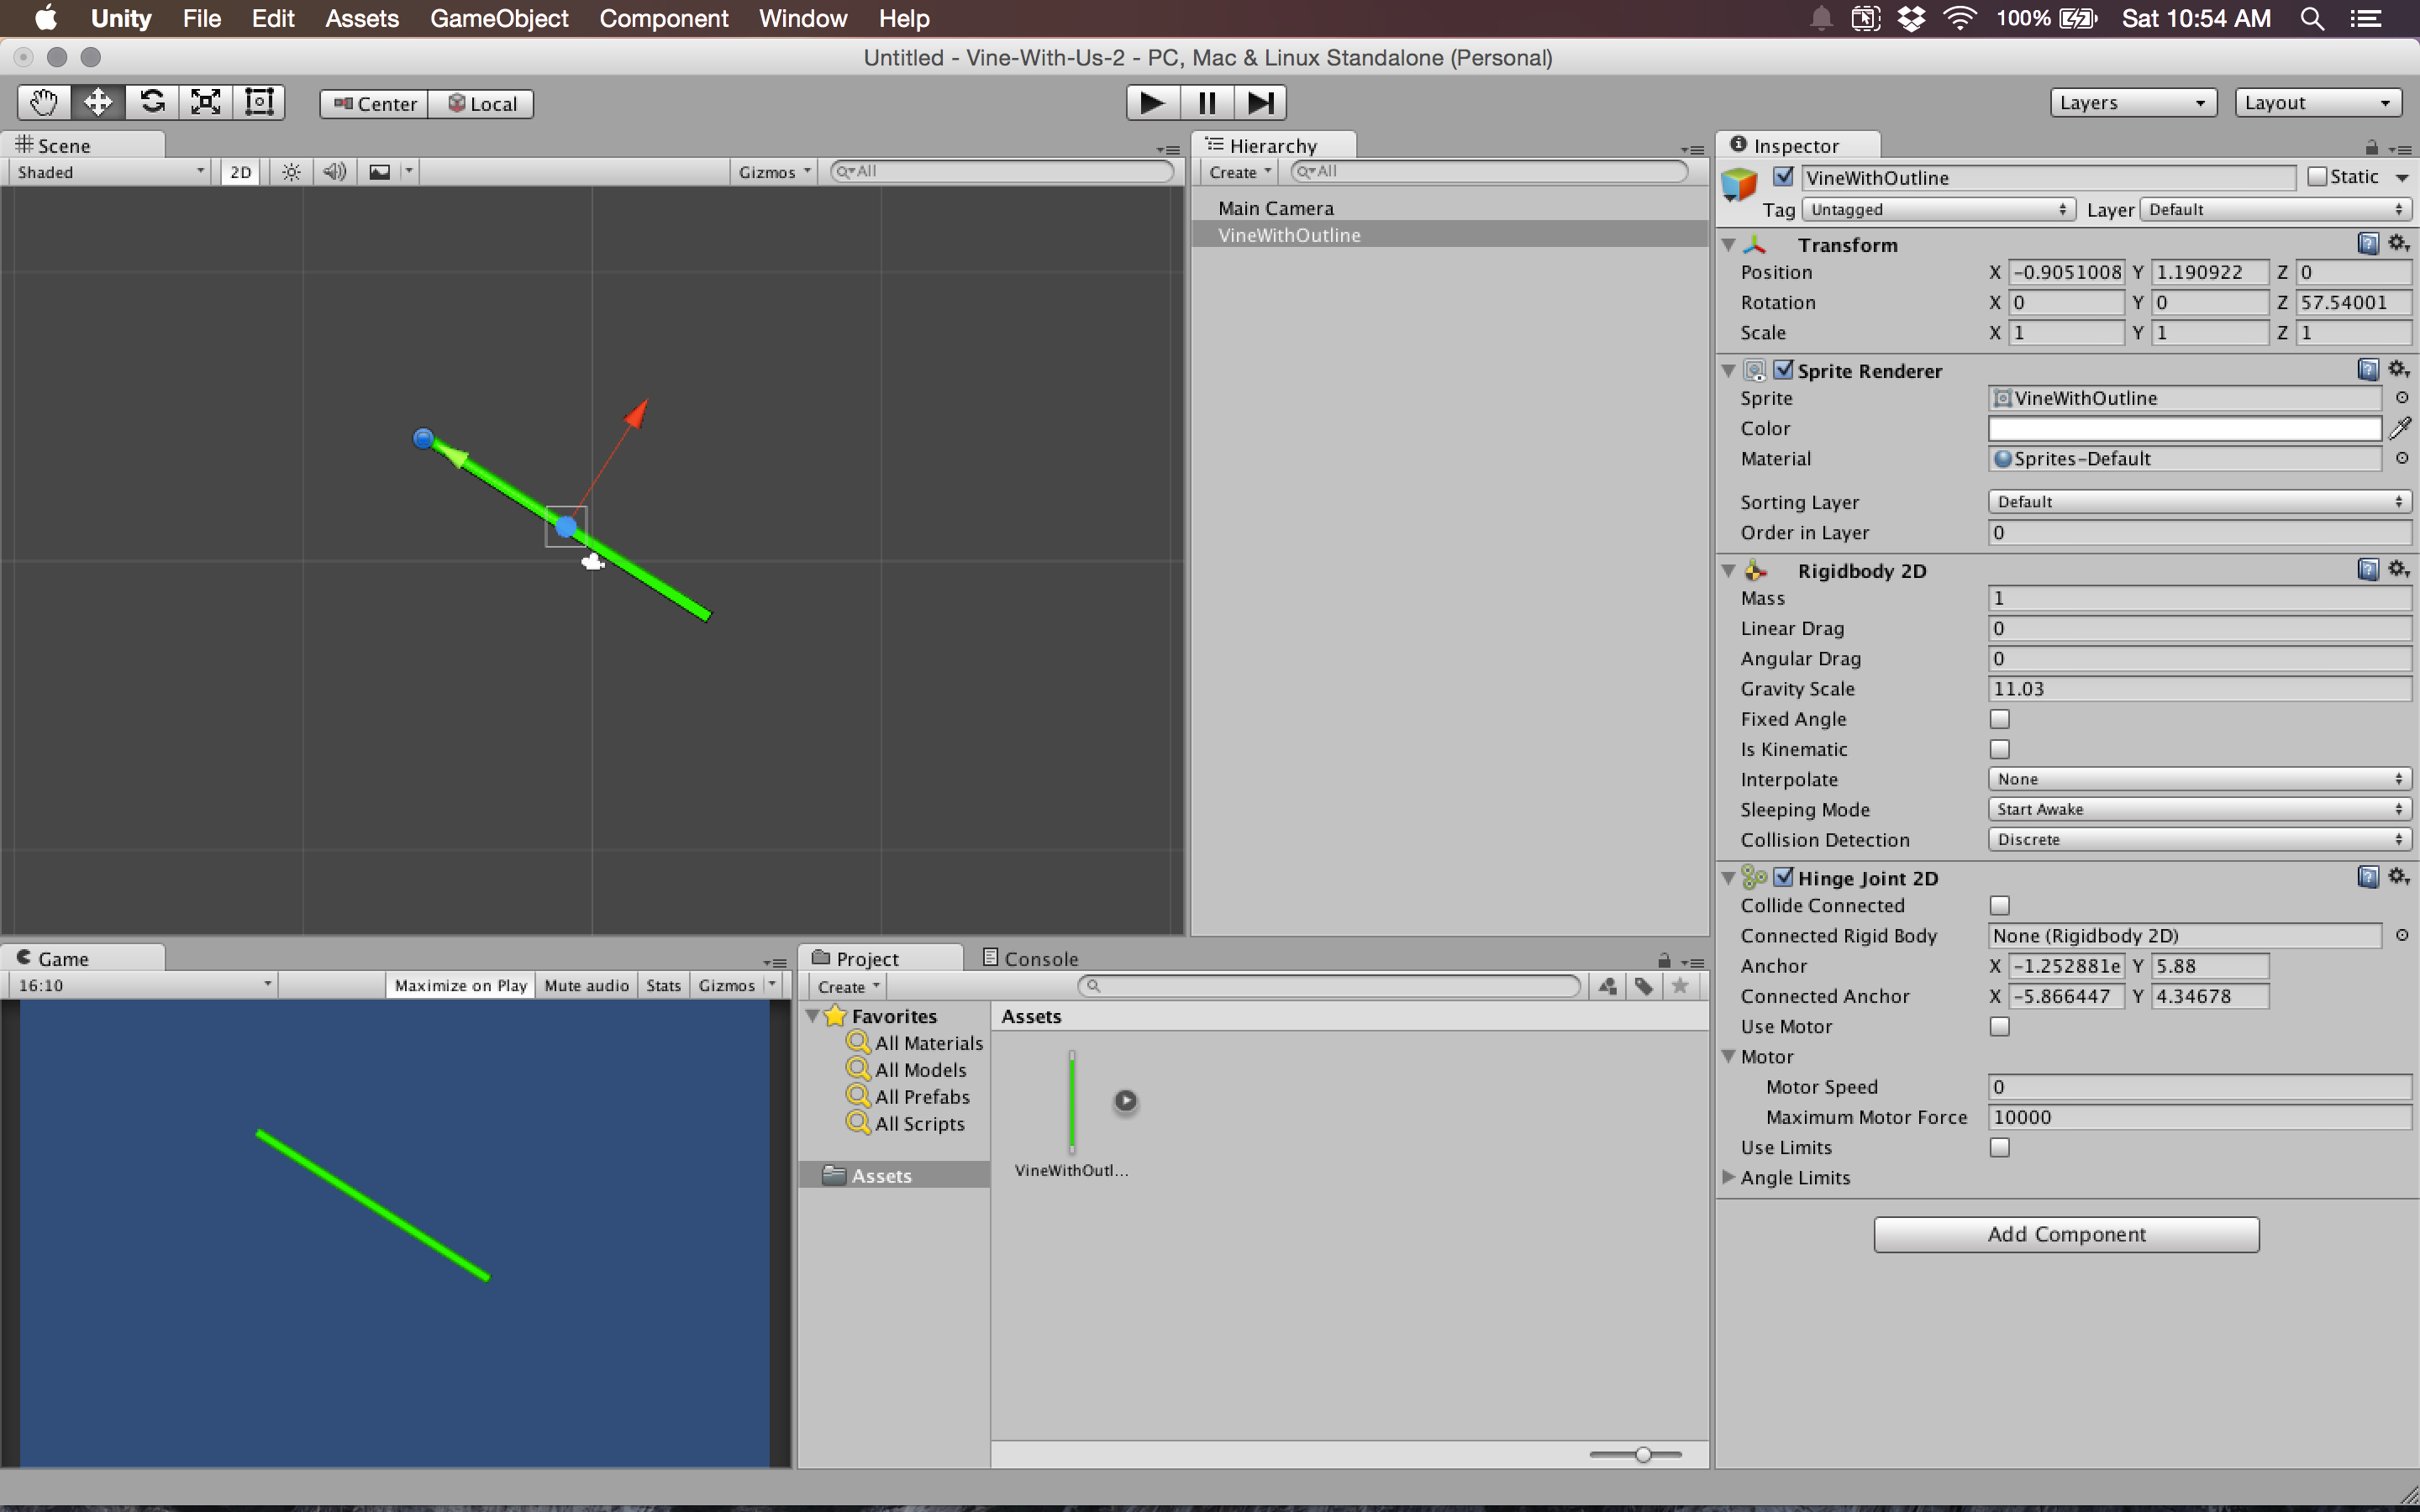
Task: Toggle 2D scene view mode
Action: click(x=240, y=172)
